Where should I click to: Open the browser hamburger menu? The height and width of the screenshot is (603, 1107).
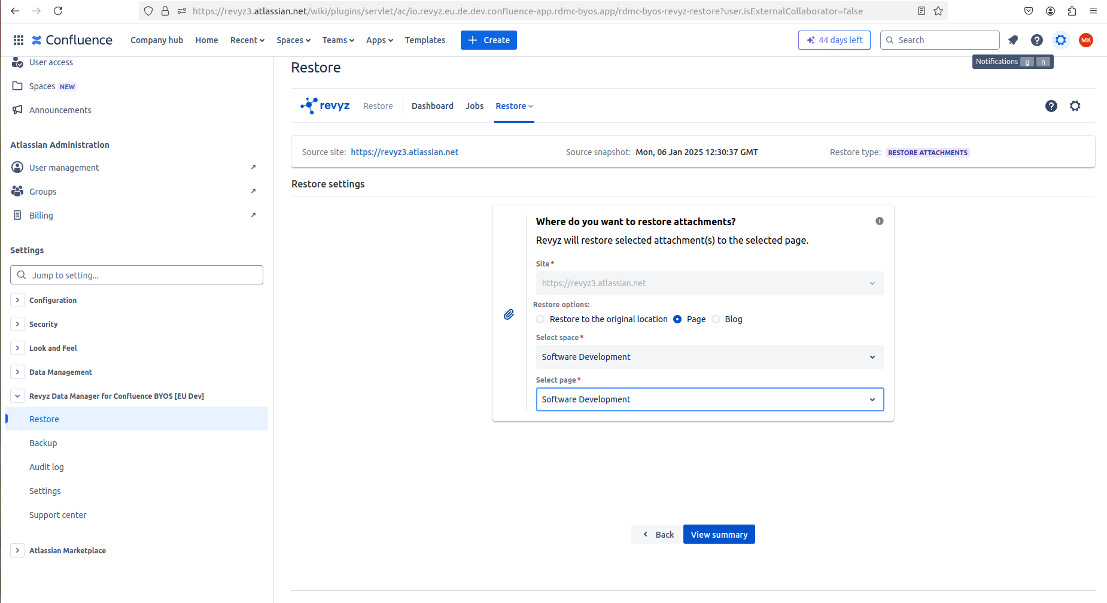pos(1093,11)
